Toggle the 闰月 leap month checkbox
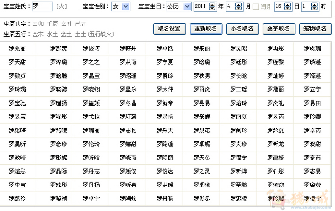This screenshot has width=335, height=211. coord(256,7)
